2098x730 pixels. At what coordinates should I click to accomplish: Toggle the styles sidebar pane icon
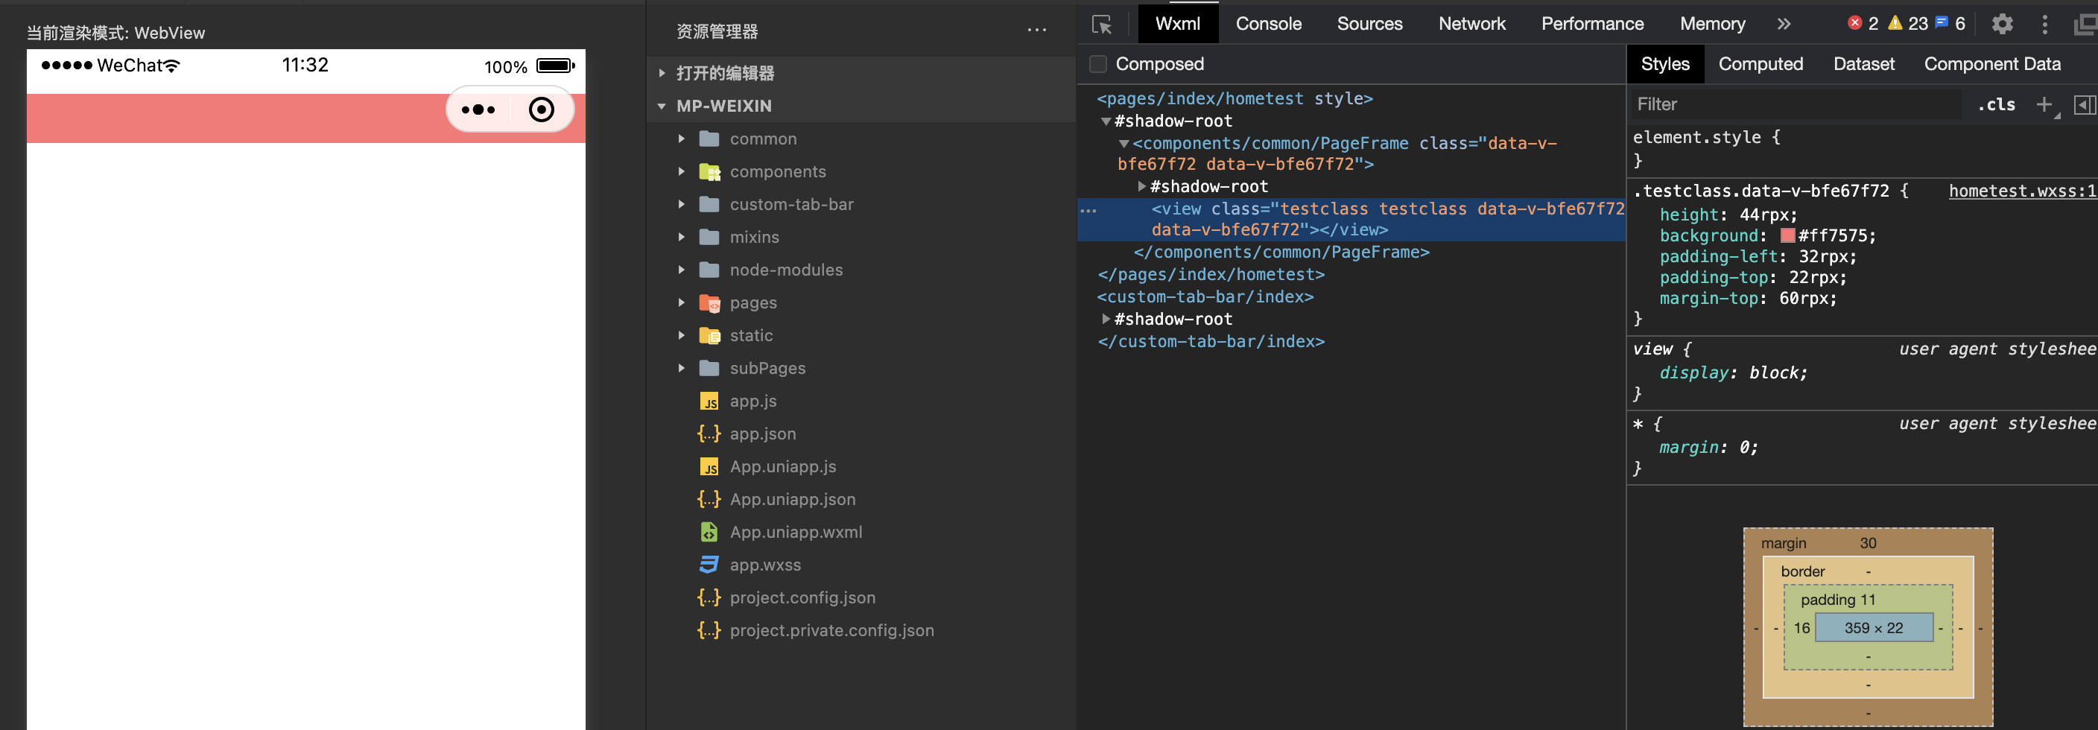[2084, 104]
